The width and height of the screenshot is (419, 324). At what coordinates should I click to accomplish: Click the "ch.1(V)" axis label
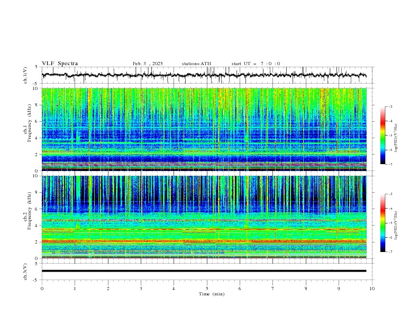[25, 75]
